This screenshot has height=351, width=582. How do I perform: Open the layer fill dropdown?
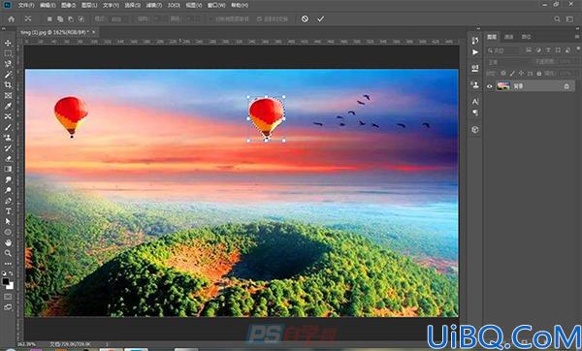point(566,74)
